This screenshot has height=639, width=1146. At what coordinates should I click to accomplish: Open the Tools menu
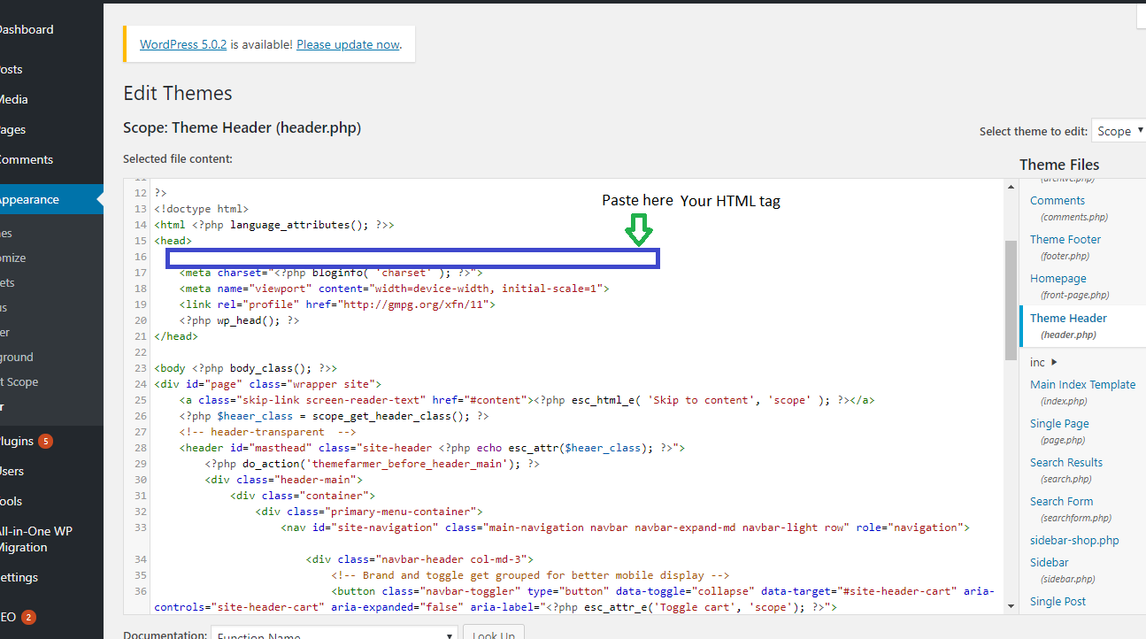51,501
